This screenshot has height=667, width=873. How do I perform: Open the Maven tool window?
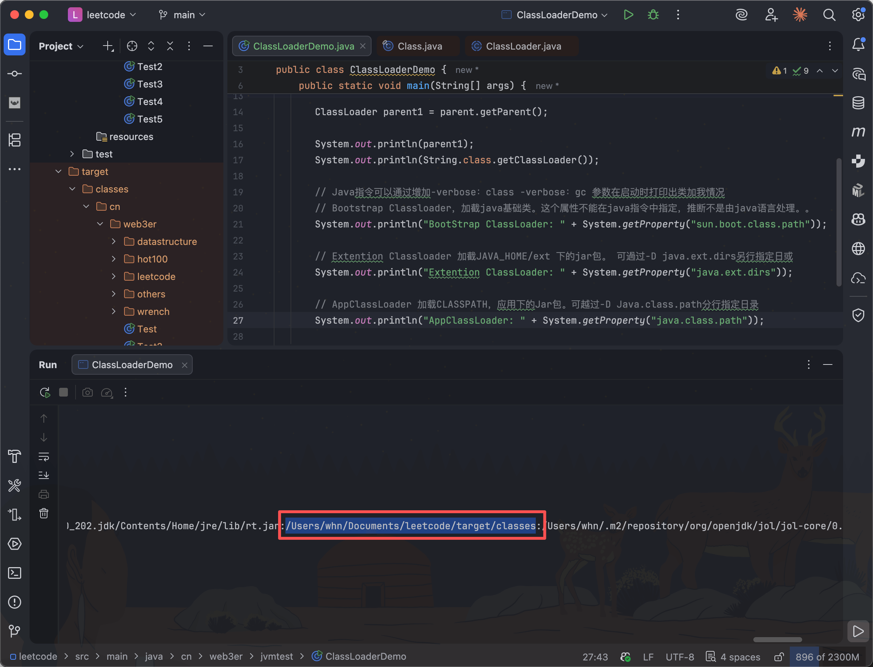[858, 132]
